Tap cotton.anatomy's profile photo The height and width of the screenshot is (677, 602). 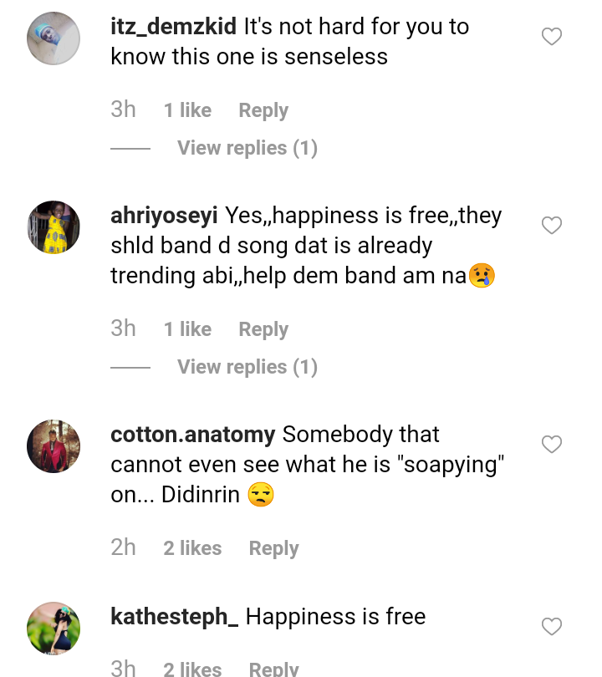54,445
